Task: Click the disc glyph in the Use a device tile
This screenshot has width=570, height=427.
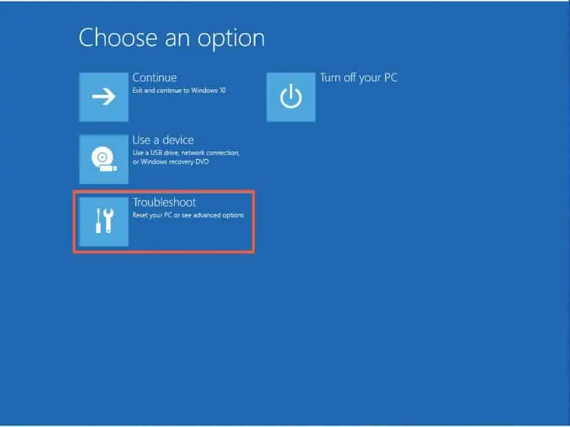Action: click(102, 158)
